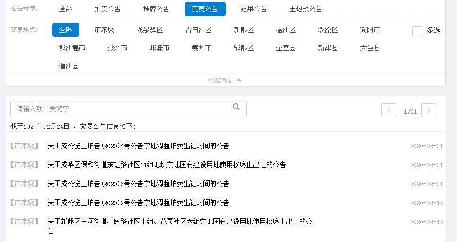Image resolution: width=457 pixels, height=242 pixels.
Task: Focus the 请输入项目关键字 search field
Action: tap(129, 109)
